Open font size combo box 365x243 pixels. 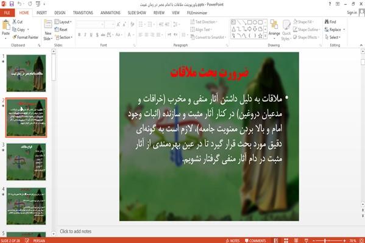coord(110,24)
